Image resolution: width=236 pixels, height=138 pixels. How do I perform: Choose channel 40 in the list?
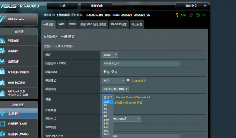coord(108,109)
